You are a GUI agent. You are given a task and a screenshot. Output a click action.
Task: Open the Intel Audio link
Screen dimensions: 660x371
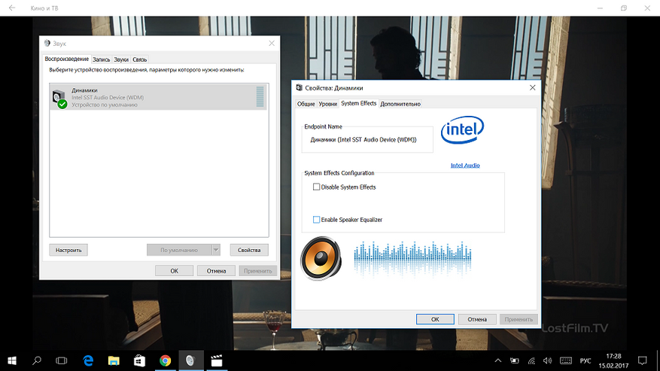[x=465, y=166]
